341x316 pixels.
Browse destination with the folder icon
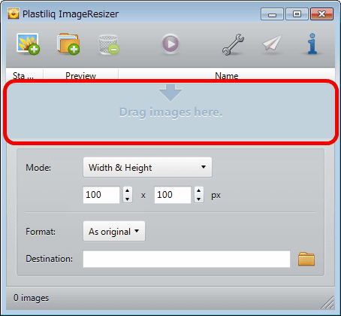click(x=306, y=259)
